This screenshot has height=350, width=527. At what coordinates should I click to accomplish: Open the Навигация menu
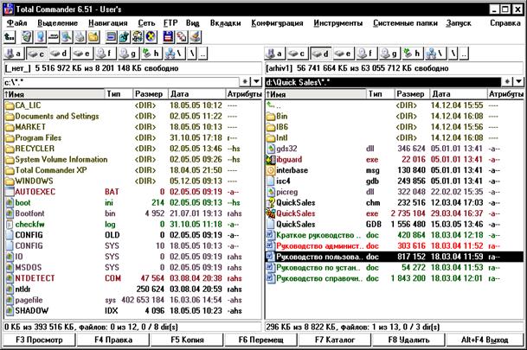pyautogui.click(x=108, y=22)
